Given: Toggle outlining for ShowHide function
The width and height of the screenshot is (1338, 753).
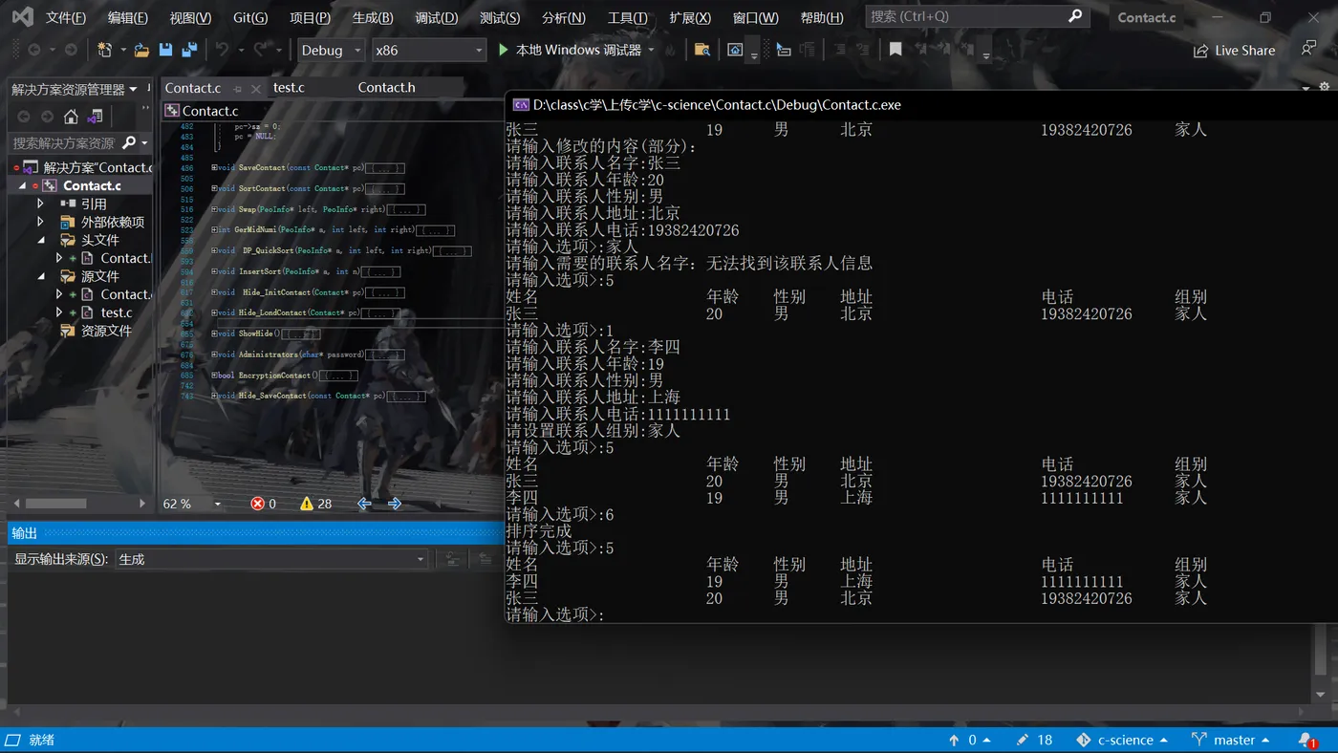Looking at the screenshot, I should pyautogui.click(x=214, y=334).
